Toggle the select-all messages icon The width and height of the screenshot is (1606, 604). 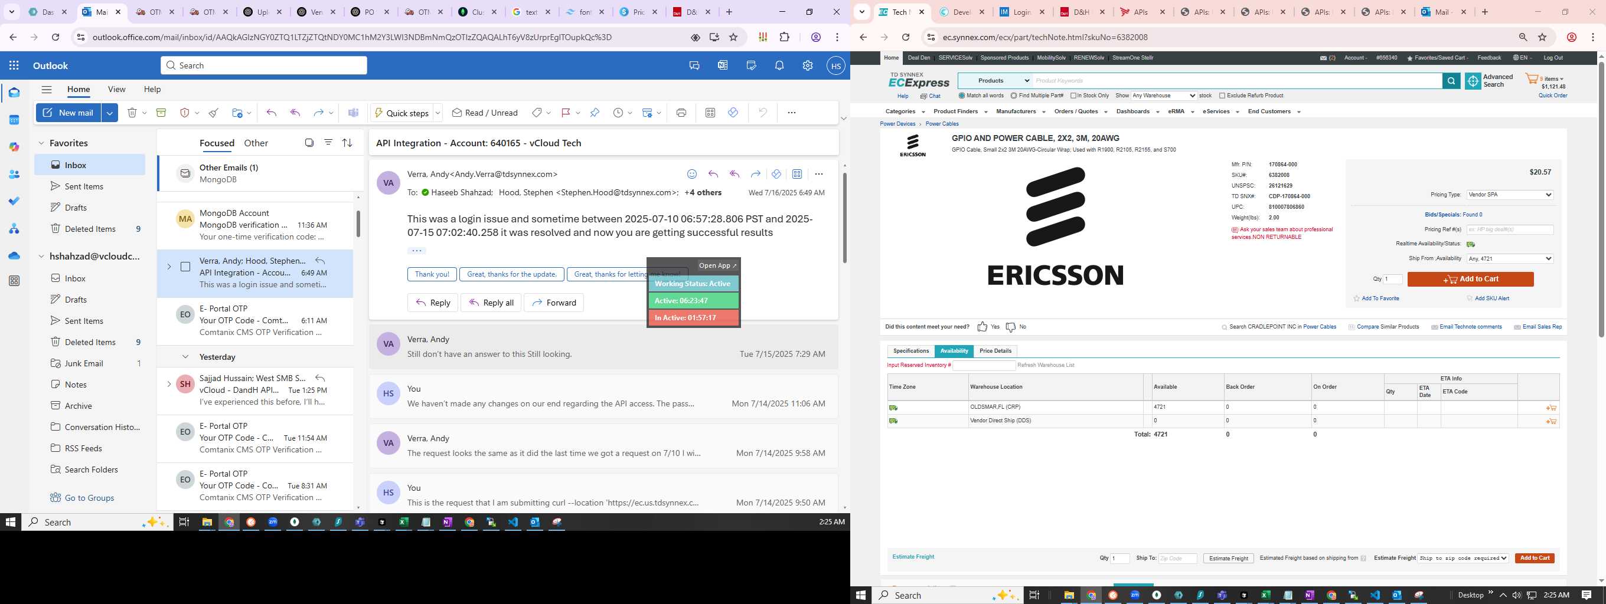309,143
